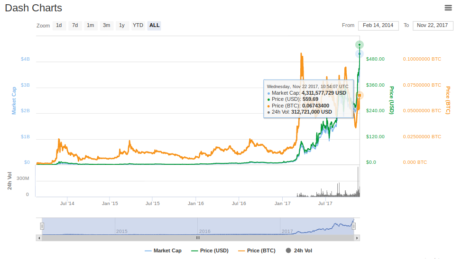
Task: Click the Dash Charts heading
Action: [34, 8]
